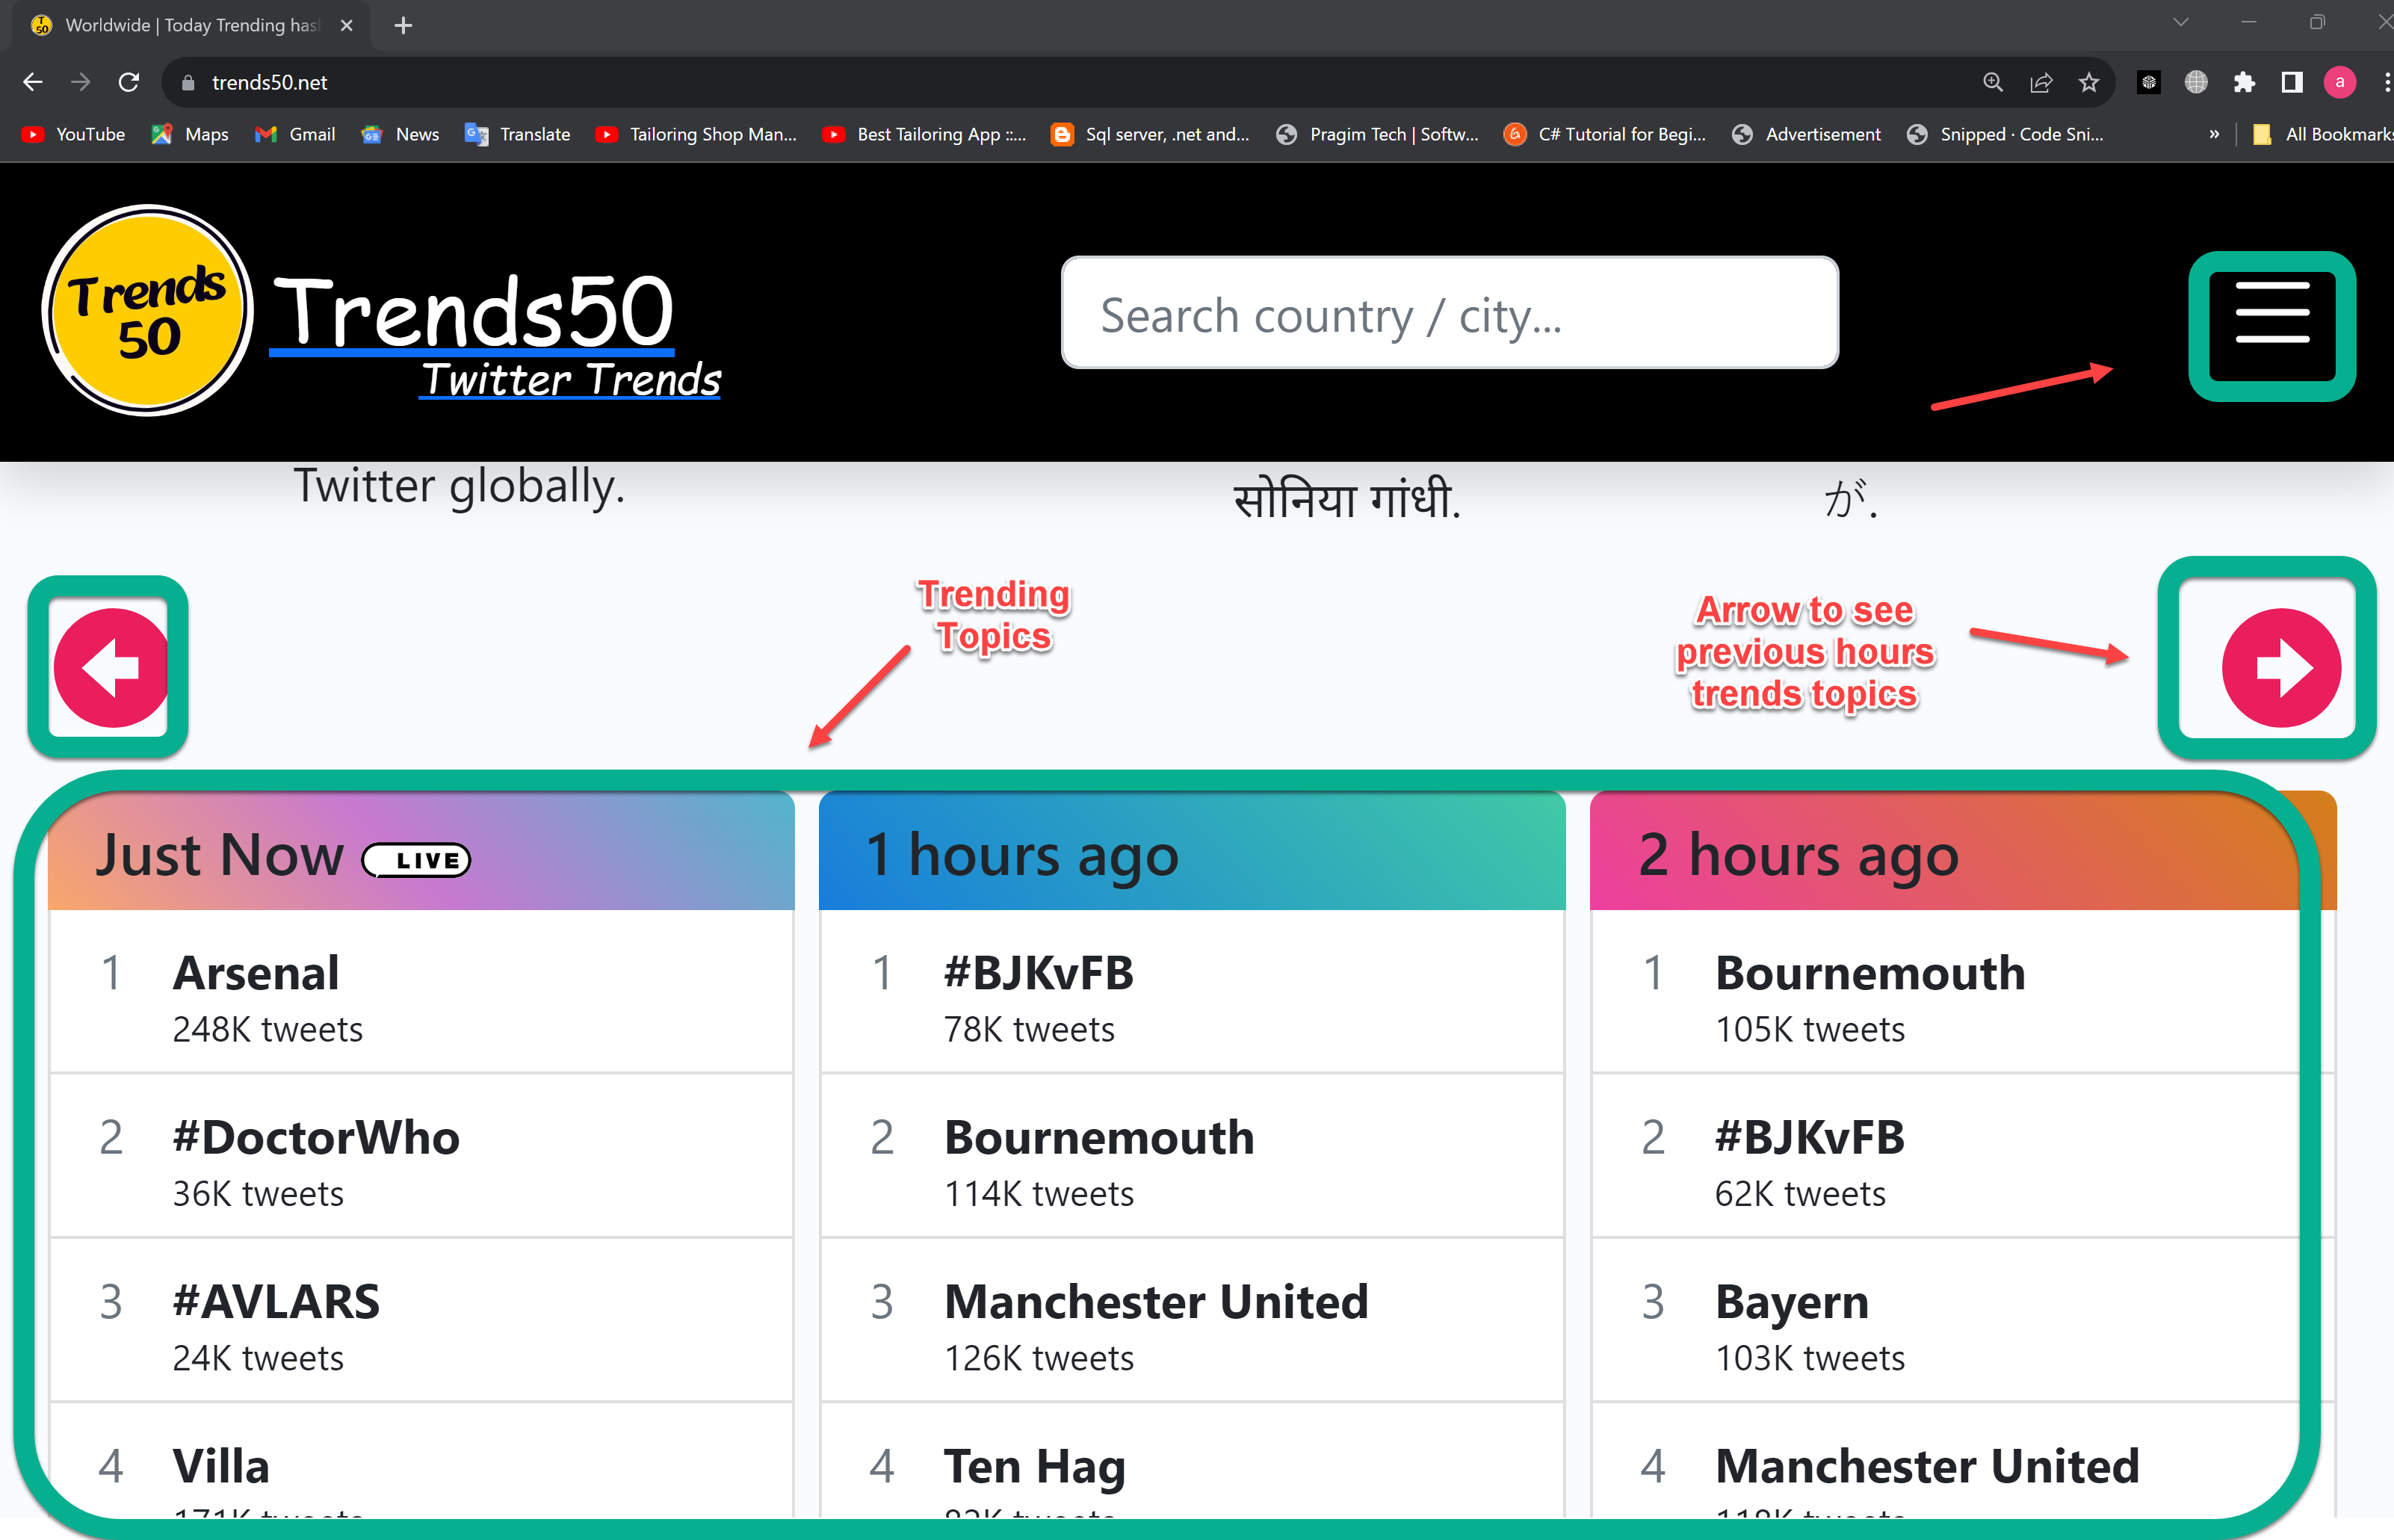Open Sql server, .net and... bookmark
This screenshot has width=2394, height=1540.
pyautogui.click(x=1151, y=134)
